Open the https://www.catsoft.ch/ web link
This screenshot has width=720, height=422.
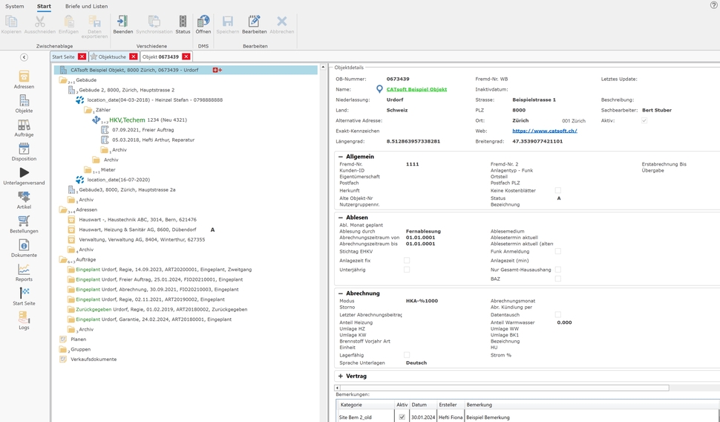544,131
